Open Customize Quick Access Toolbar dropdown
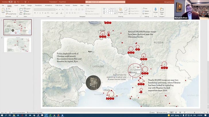Viewport: 209px width, 117px height. [x=28, y=2]
